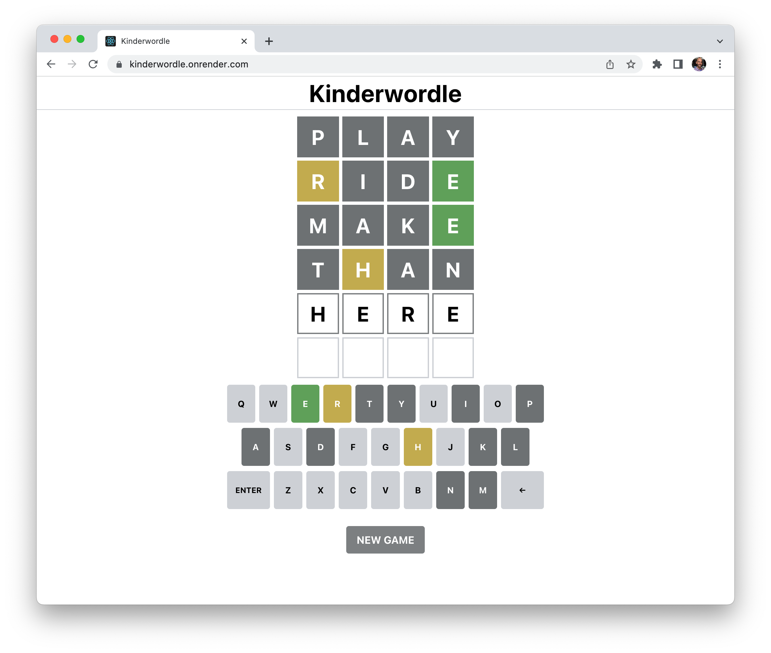The image size is (771, 653).
Task: Start over with NEW GAME button
Action: pos(385,540)
